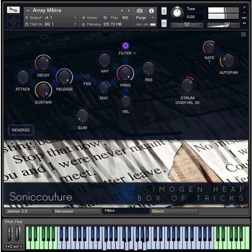Toggle the AUX sends view
The height and width of the screenshot is (252, 252).
244,18
